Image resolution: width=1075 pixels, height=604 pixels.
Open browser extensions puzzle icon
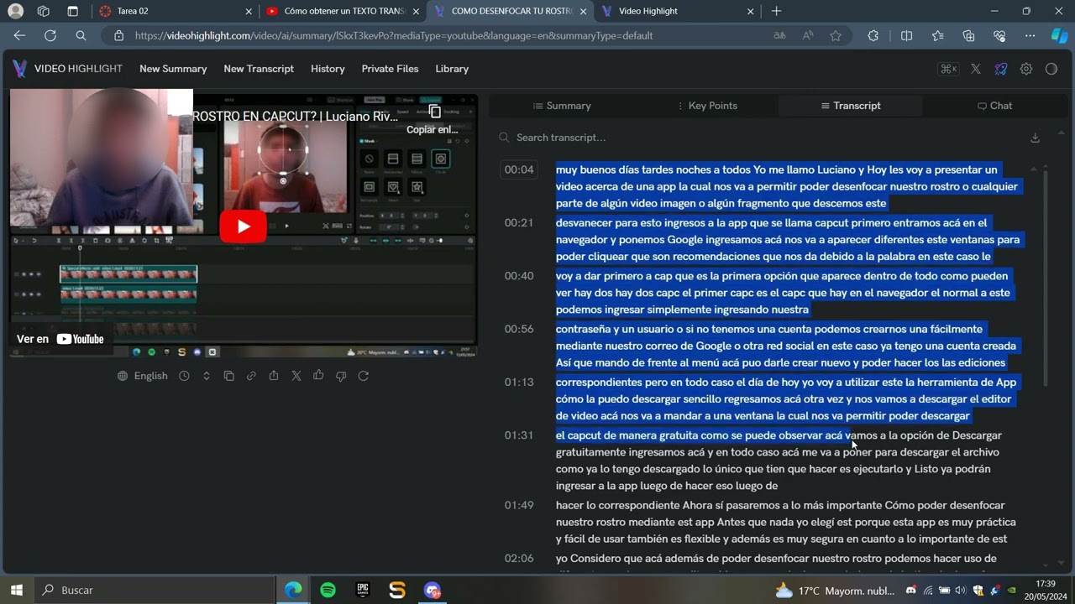click(x=873, y=36)
